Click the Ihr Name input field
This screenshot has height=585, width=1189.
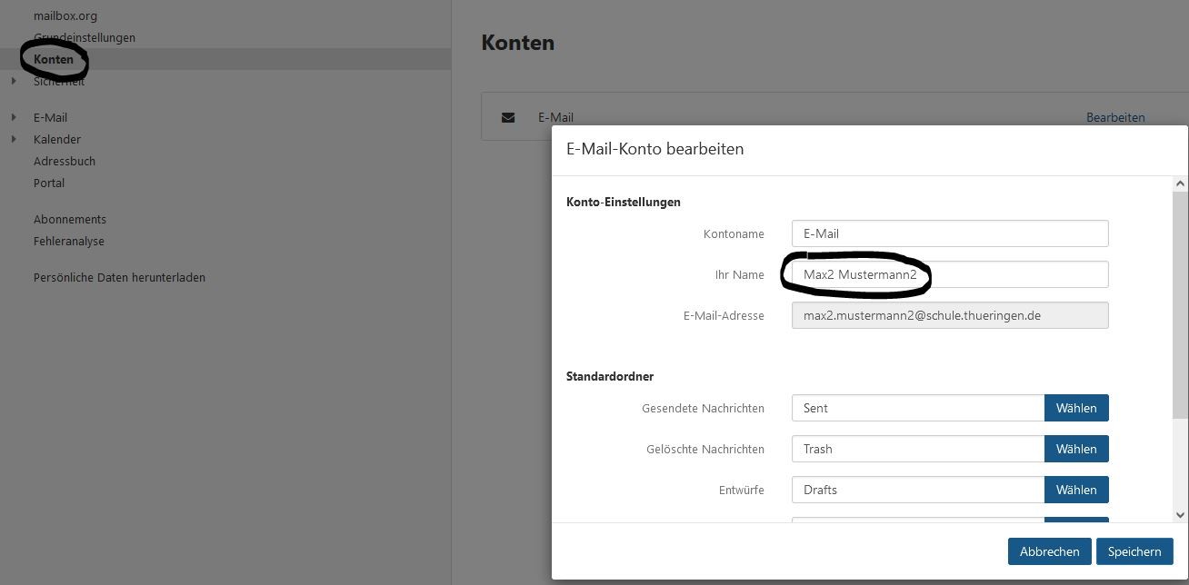pos(950,274)
